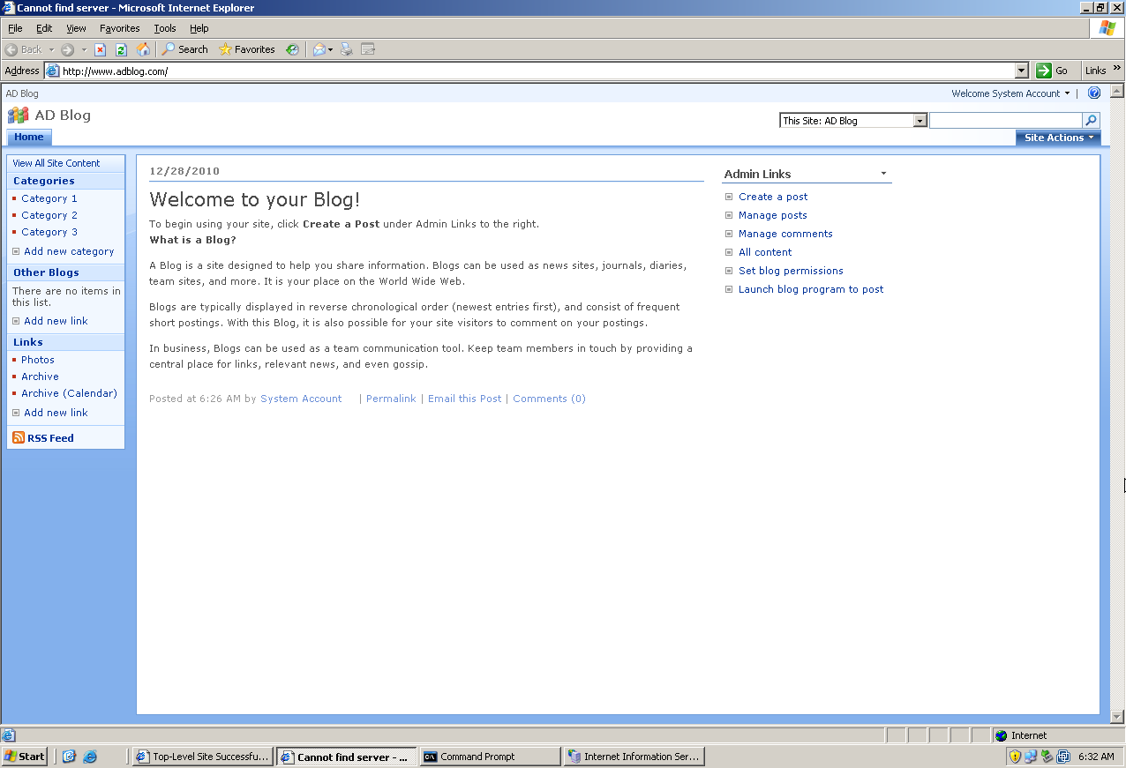Open the Photos link
The height and width of the screenshot is (768, 1126).
click(38, 360)
